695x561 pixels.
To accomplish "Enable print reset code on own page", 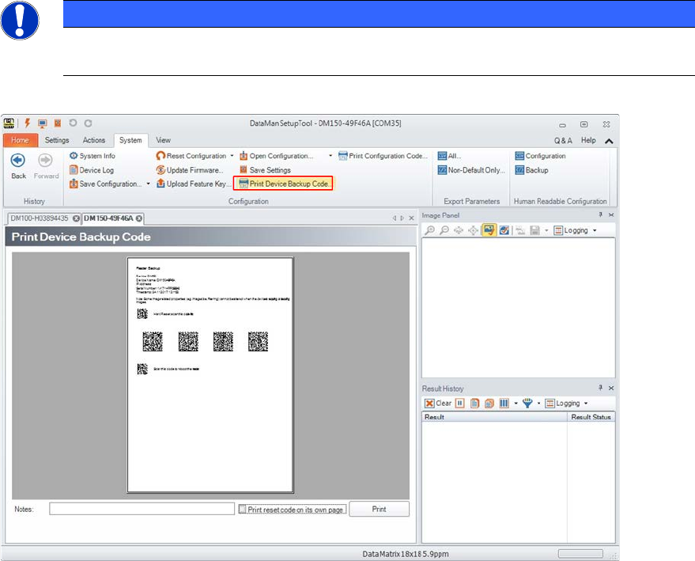I will (243, 510).
